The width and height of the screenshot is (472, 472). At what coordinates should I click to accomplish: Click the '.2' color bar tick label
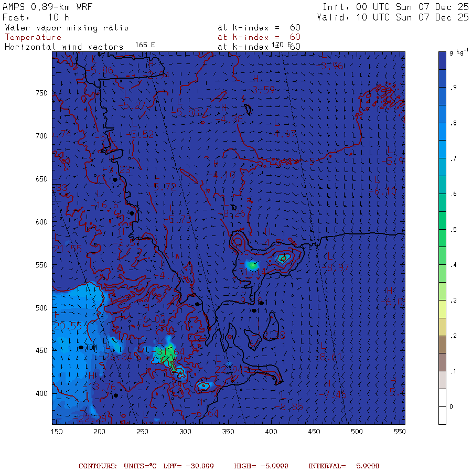click(453, 336)
